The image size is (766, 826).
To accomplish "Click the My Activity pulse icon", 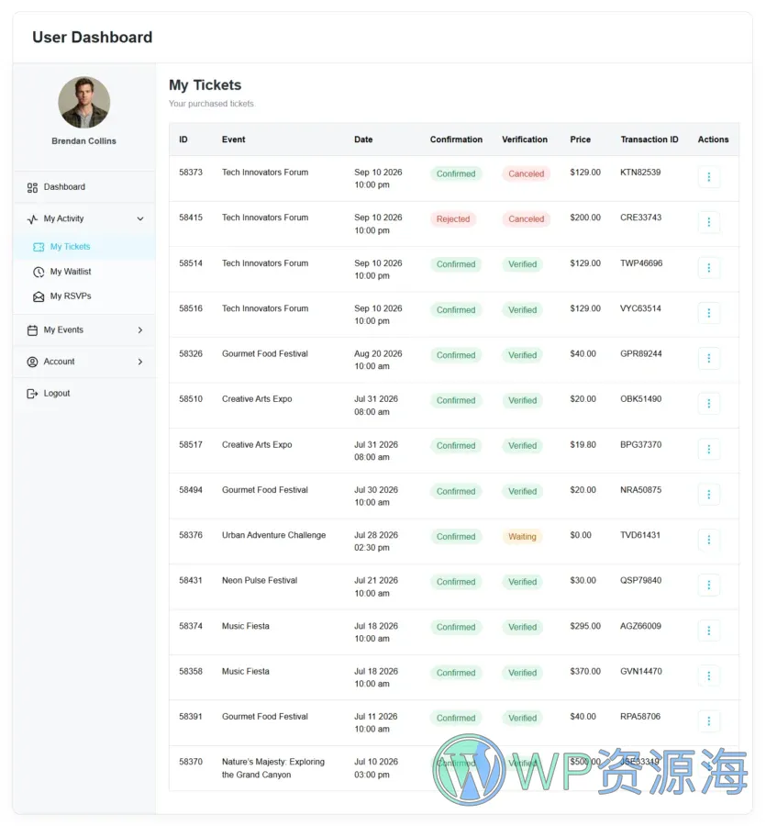I will (x=32, y=219).
